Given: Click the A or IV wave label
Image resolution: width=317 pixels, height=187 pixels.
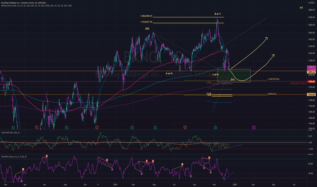Looking at the screenshot, I should click(x=169, y=73).
